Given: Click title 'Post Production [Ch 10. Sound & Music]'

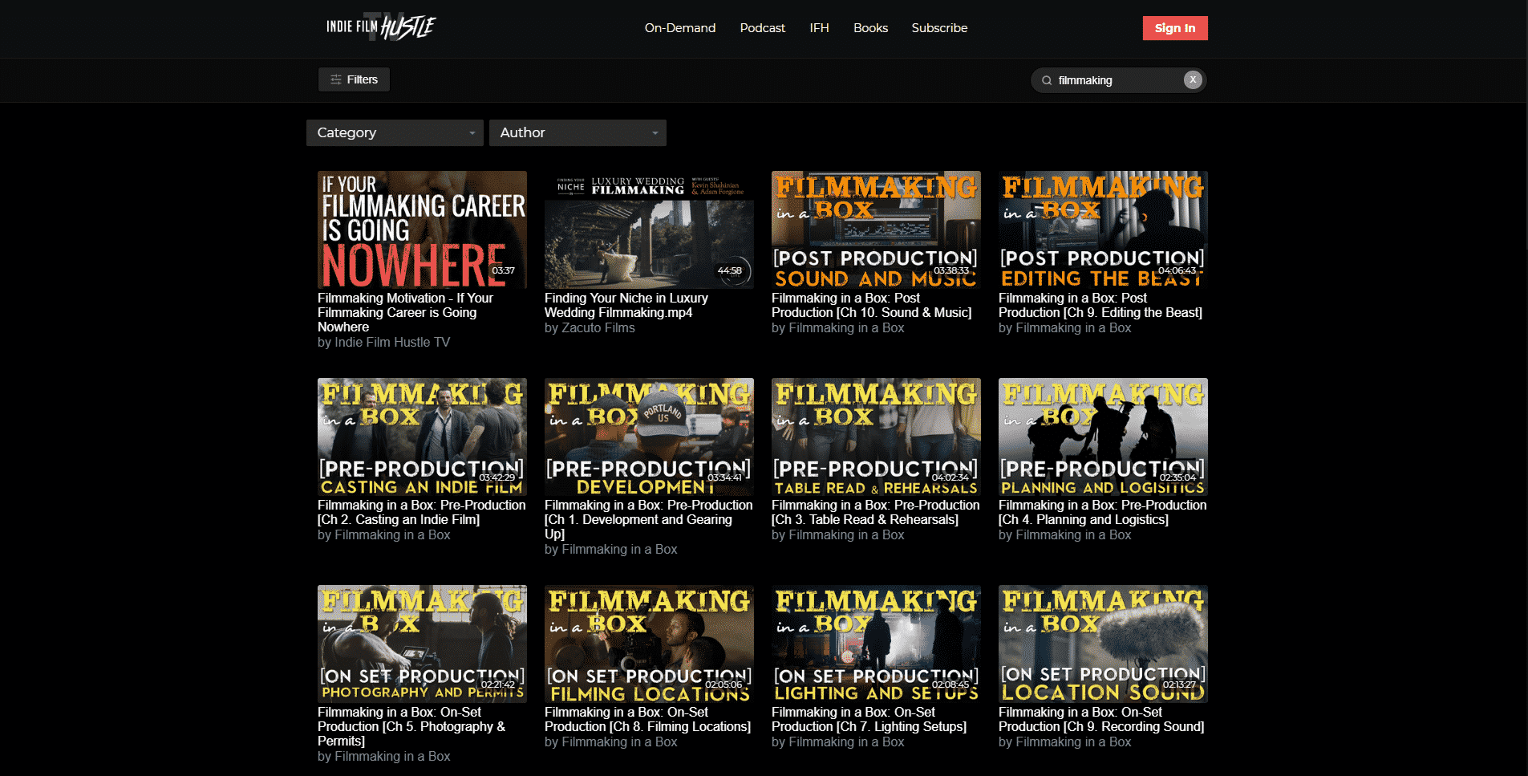Looking at the screenshot, I should [872, 305].
